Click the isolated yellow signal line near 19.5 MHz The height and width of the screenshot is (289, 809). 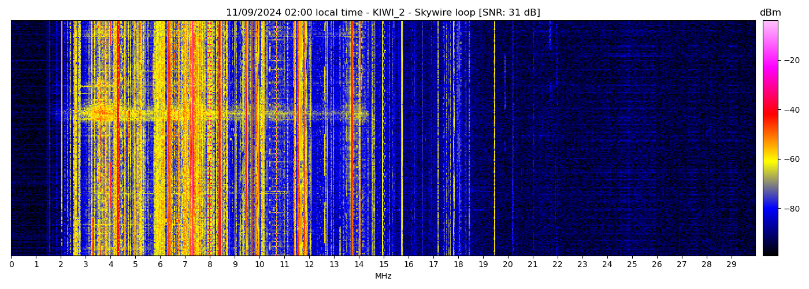coord(494,139)
